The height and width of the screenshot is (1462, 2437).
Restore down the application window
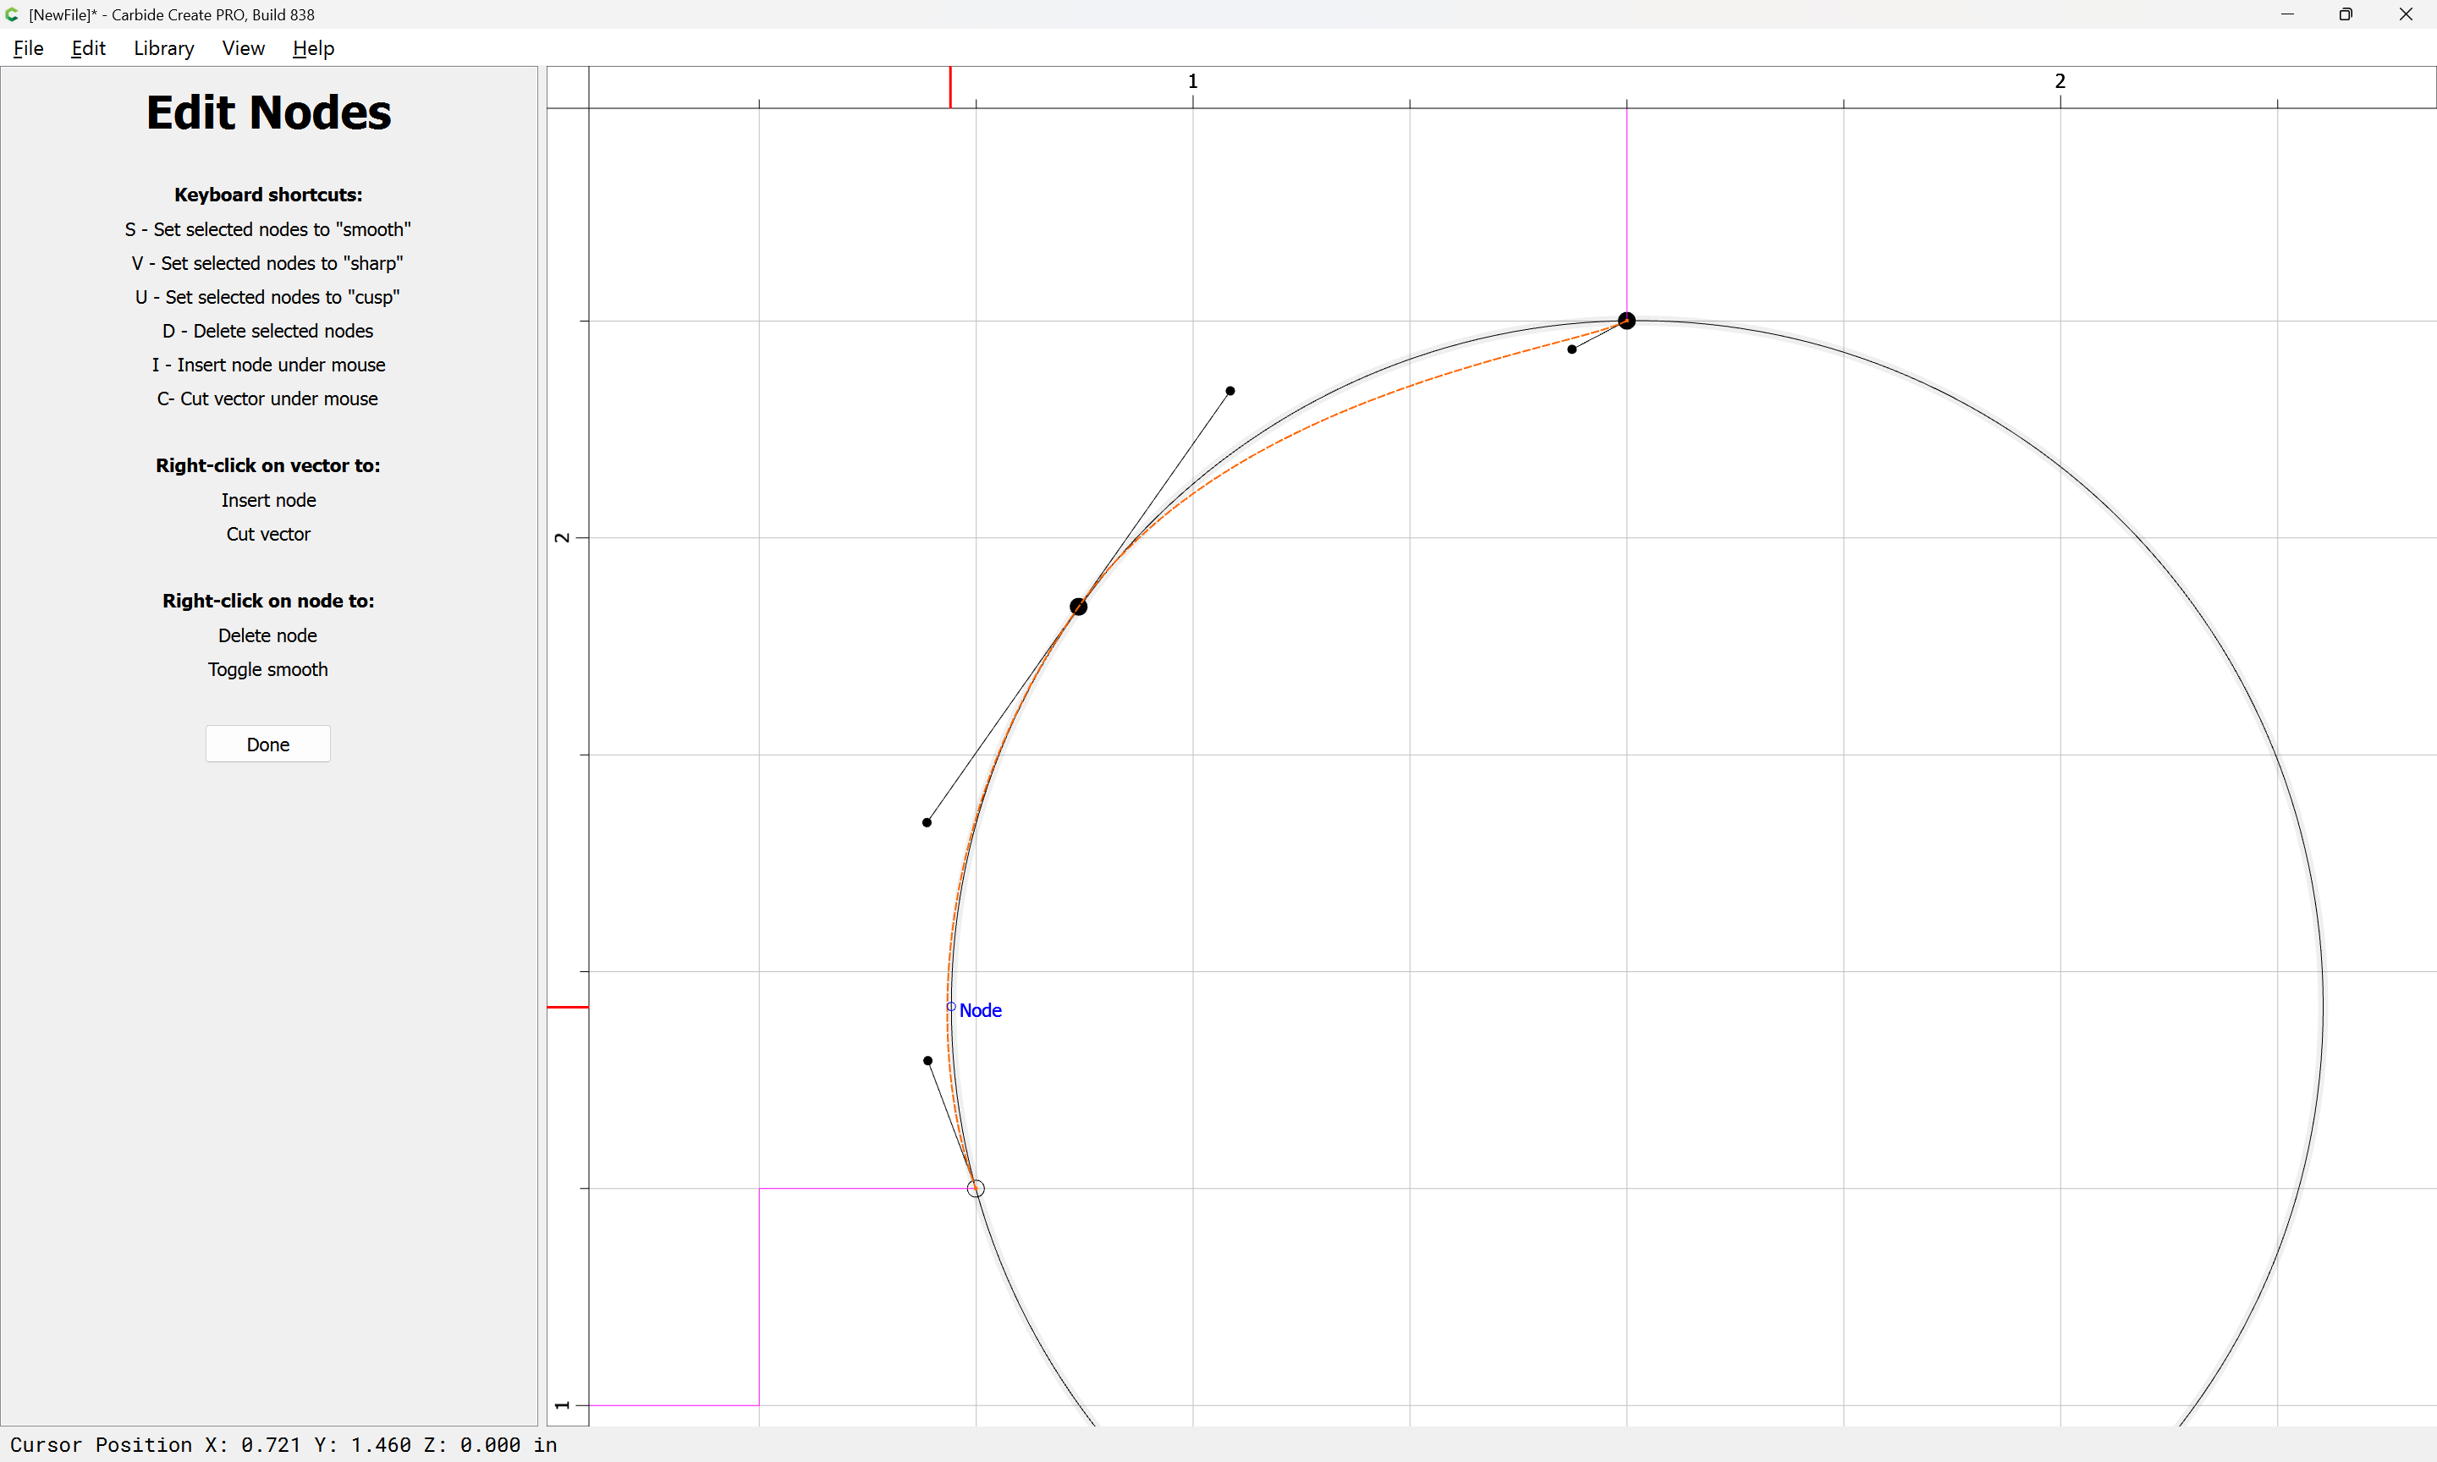[2346, 14]
